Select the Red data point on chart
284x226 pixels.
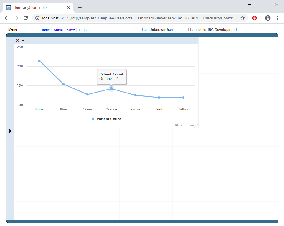(x=159, y=98)
